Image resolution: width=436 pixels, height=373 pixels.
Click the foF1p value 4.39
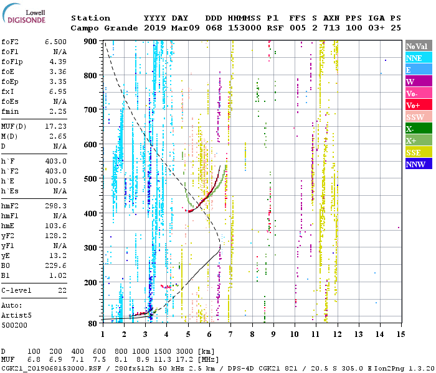(x=58, y=62)
